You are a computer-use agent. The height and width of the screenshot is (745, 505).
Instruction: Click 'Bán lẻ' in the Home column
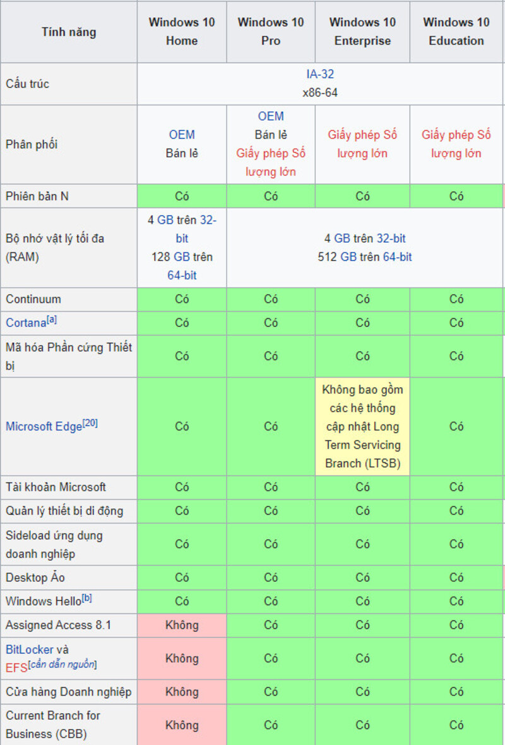click(182, 154)
